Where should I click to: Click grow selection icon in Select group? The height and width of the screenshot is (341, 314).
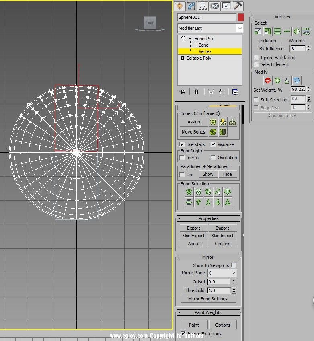tap(267, 31)
